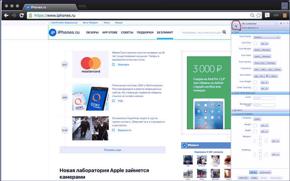
Task: Open ОБЗОРЫ in site navigation
Action: click(92, 32)
